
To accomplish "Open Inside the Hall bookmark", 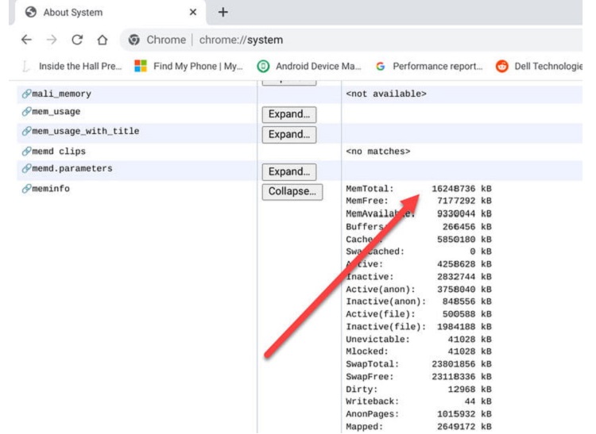I will point(72,67).
